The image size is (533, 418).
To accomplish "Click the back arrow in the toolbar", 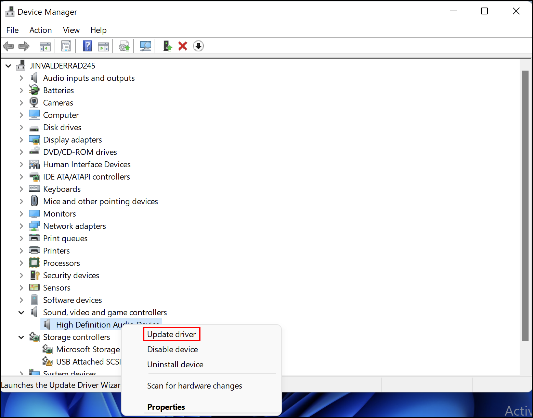I will 8,46.
